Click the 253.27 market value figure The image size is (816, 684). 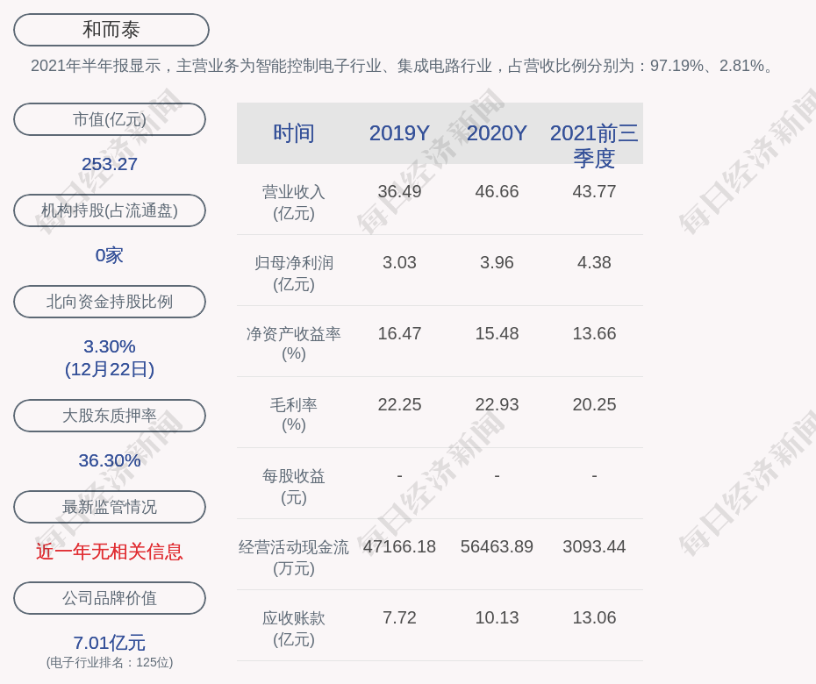point(110,164)
